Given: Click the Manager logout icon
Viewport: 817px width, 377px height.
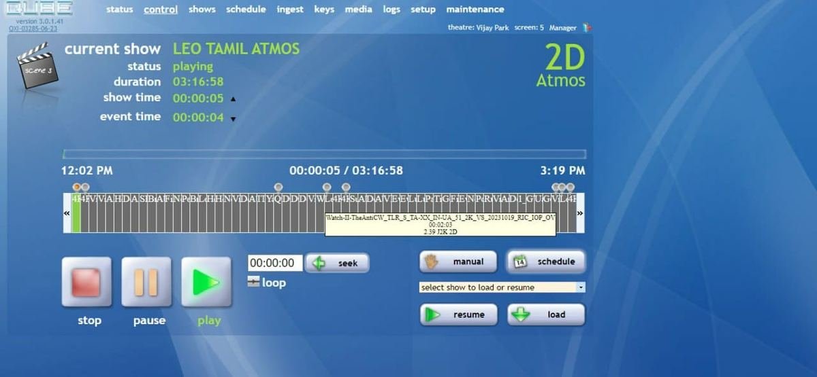Looking at the screenshot, I should pyautogui.click(x=588, y=28).
